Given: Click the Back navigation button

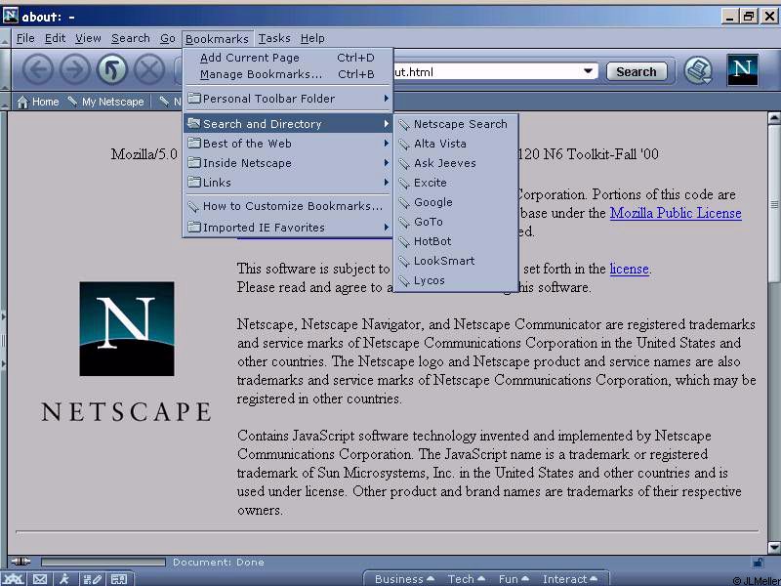Looking at the screenshot, I should (x=38, y=69).
